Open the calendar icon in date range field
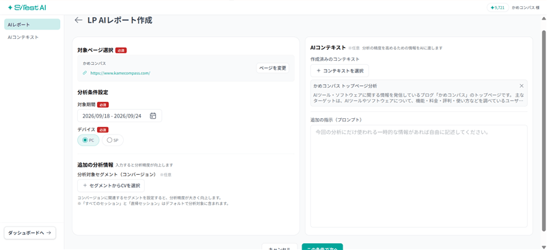Screen dimensions: 547x250 point(152,115)
